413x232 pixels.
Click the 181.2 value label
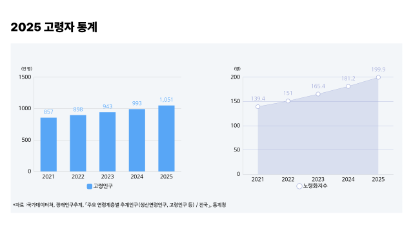click(348, 79)
